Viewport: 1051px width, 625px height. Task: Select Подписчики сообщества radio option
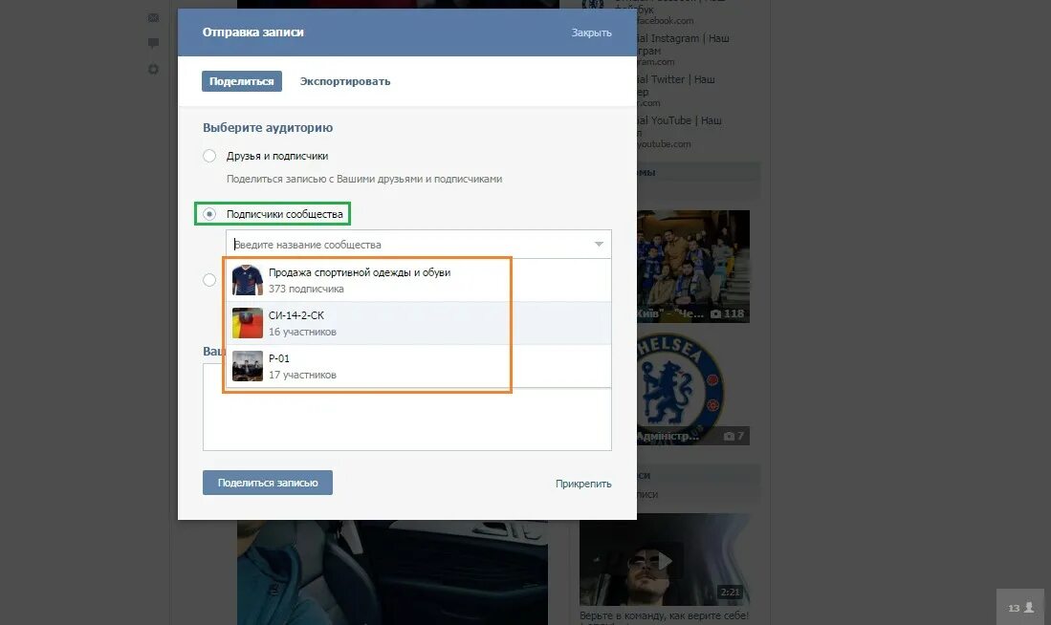[209, 214]
